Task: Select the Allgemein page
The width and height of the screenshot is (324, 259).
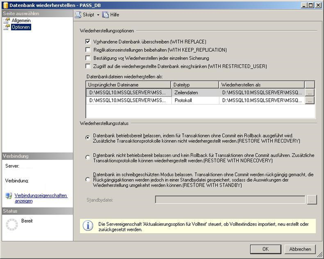Action: point(21,21)
